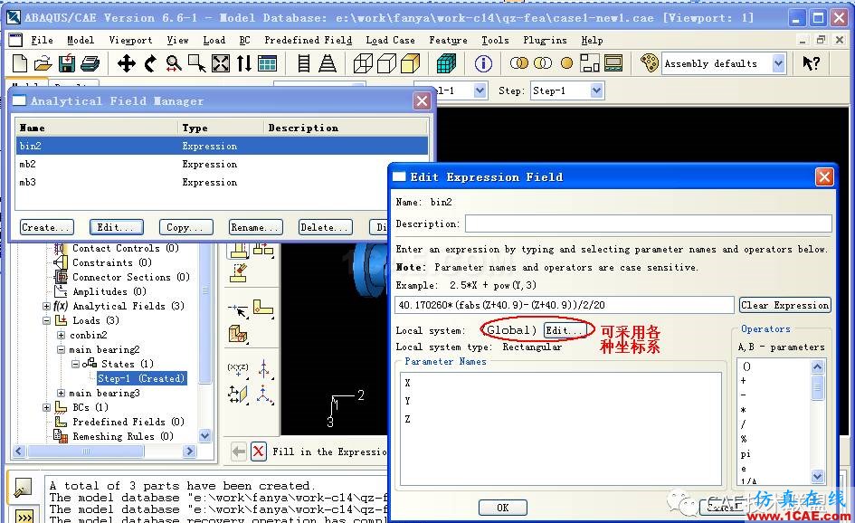The width and height of the screenshot is (855, 523).
Task: Collapse the main bearing2 node
Action: coord(61,349)
